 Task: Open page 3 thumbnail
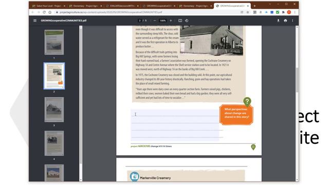click(x=54, y=109)
